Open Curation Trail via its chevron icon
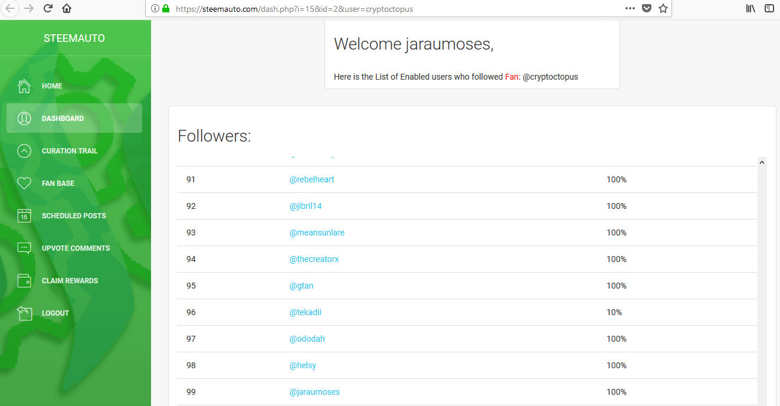The image size is (780, 406). pyautogui.click(x=24, y=151)
